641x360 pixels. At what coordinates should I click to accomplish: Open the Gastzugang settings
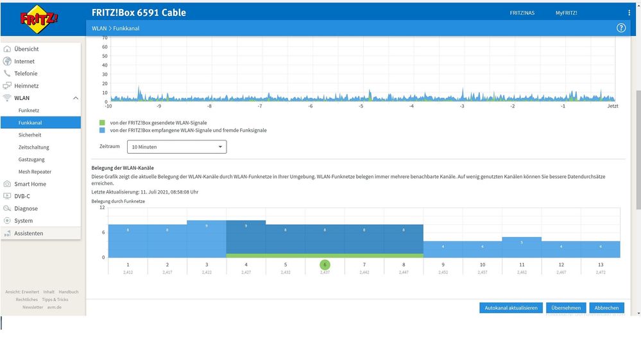pos(32,160)
